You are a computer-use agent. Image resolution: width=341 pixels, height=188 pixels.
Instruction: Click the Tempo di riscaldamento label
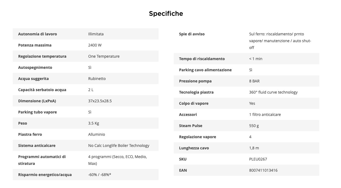(x=202, y=59)
